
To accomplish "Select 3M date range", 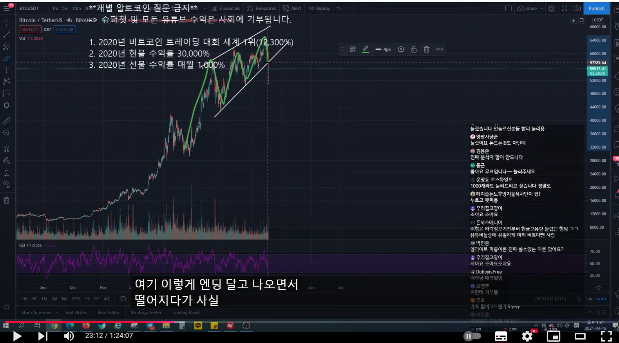I will pos(54,299).
